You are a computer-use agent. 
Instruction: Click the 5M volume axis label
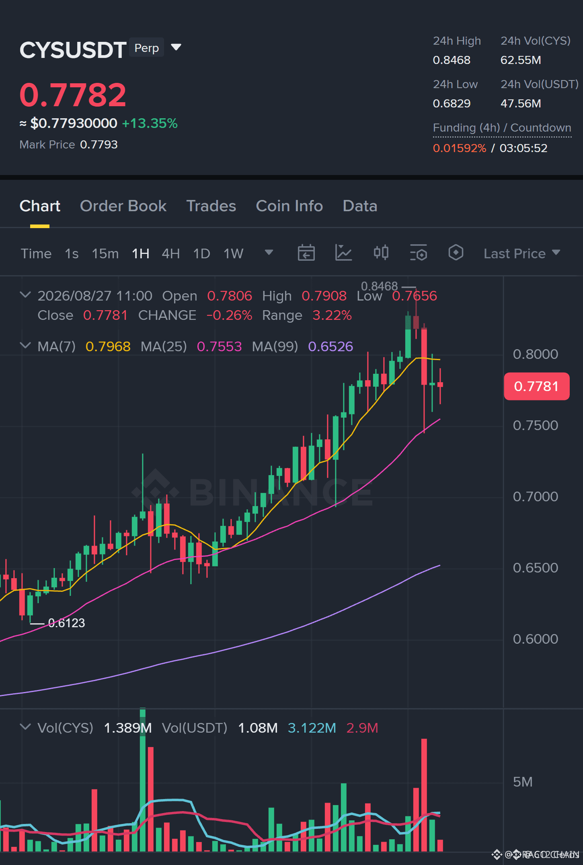click(x=523, y=782)
